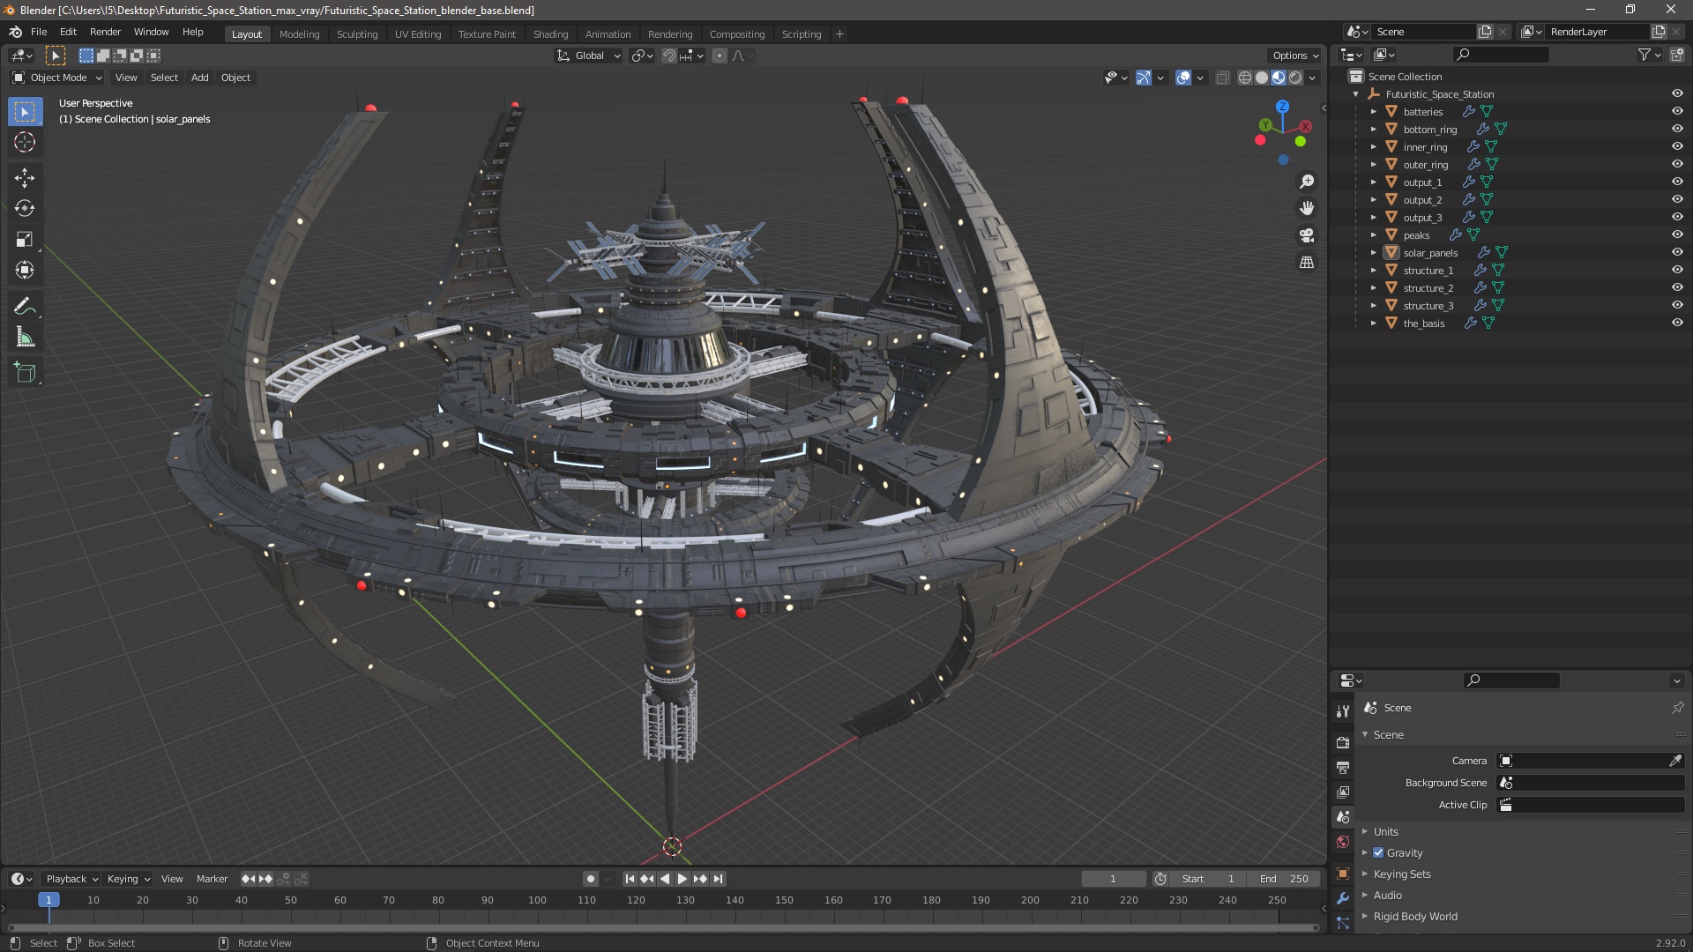
Task: Hide batteries object in viewport
Action: tap(1677, 112)
